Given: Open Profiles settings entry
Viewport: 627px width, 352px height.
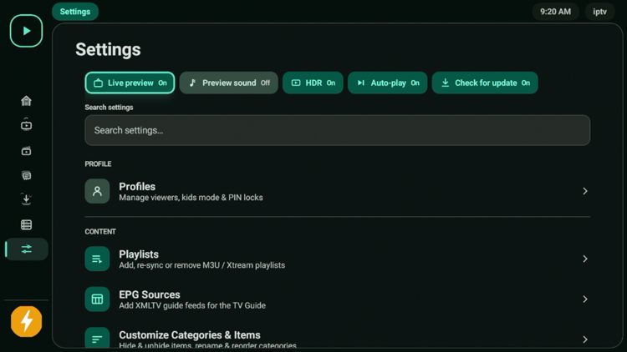Looking at the screenshot, I should pyautogui.click(x=338, y=191).
